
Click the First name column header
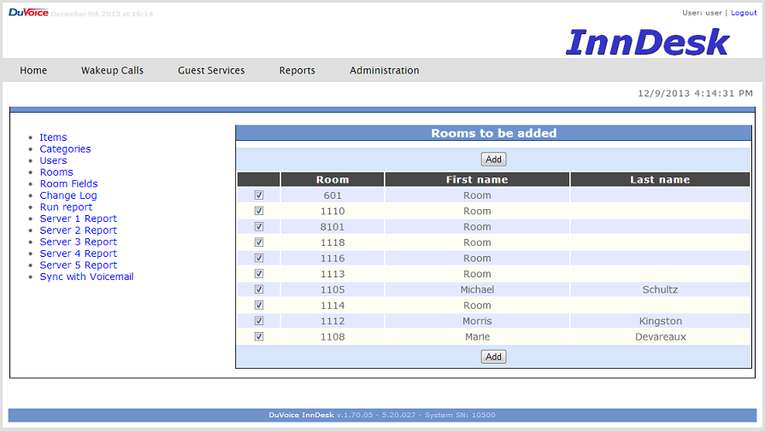477,179
